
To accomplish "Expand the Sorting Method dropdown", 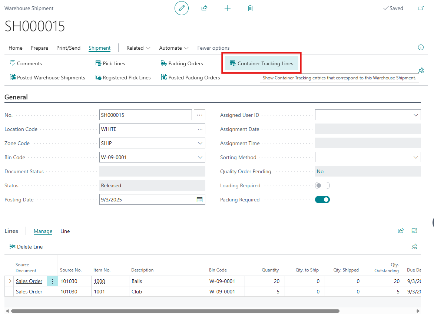I will pyautogui.click(x=415, y=157).
